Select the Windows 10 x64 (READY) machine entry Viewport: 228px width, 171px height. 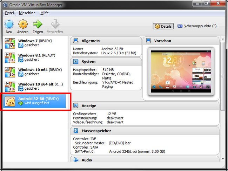pos(35,72)
